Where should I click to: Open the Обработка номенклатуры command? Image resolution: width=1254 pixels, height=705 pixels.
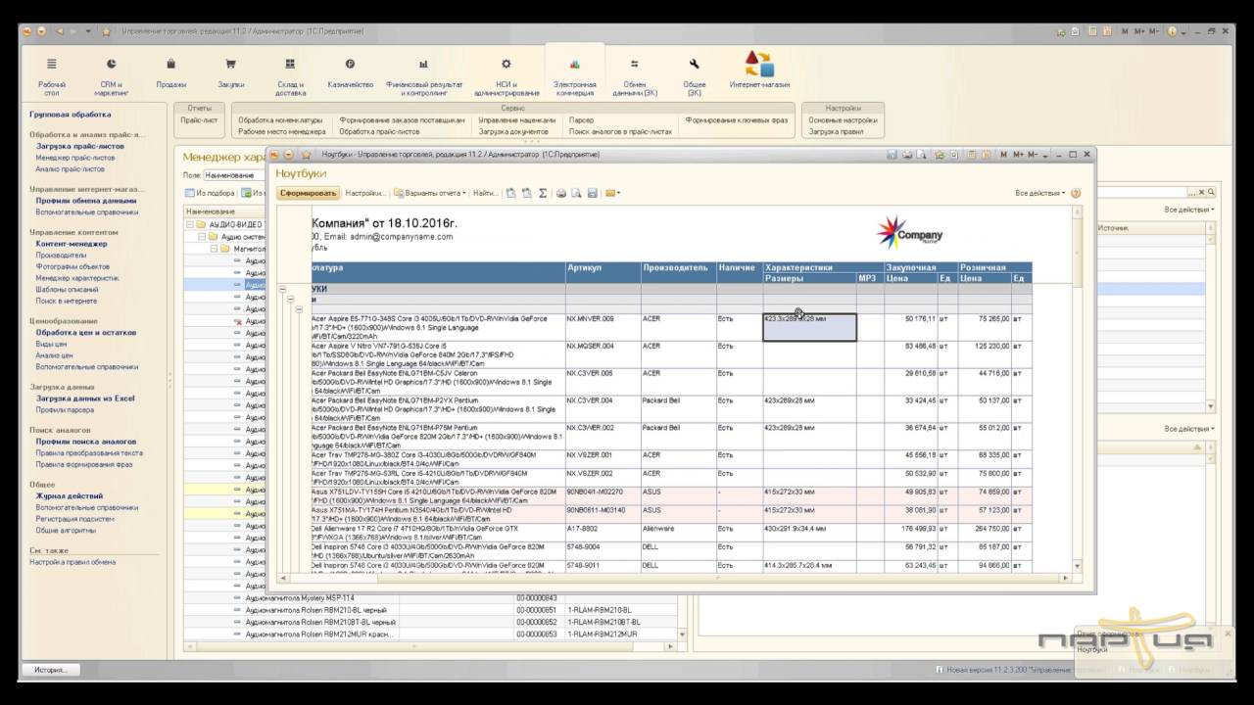coord(280,119)
